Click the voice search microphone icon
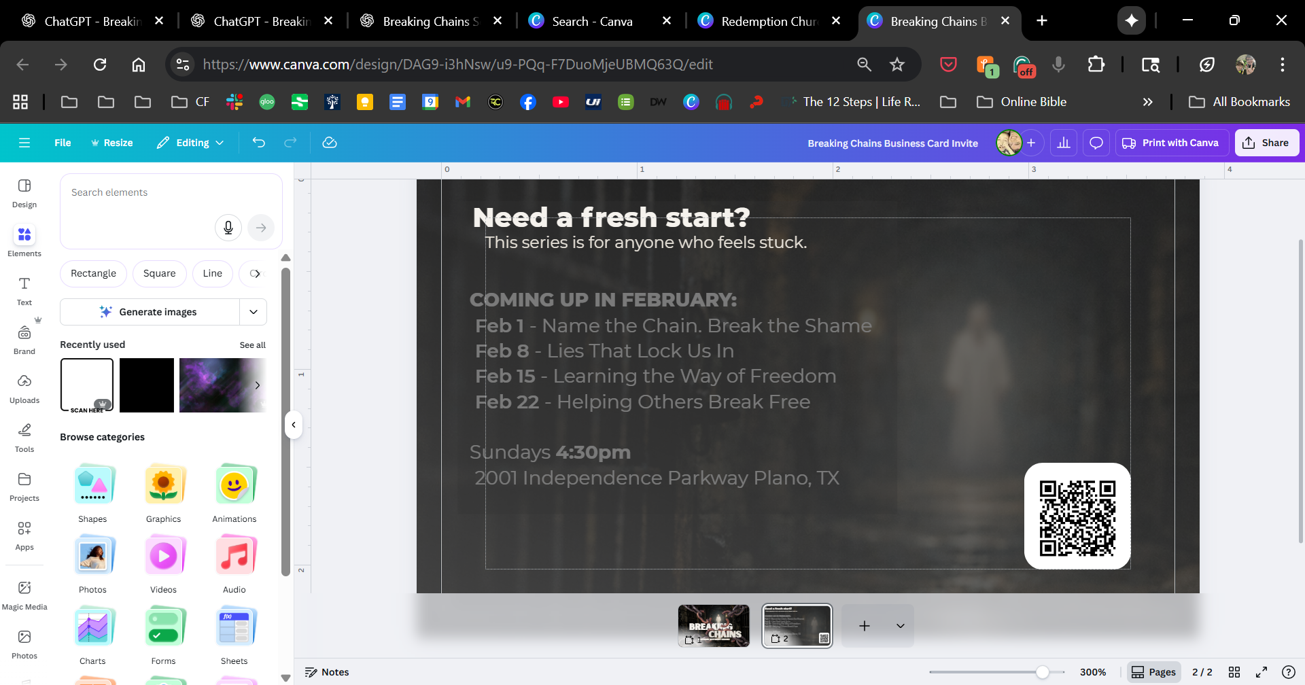Screen dimensions: 1305x685 point(228,228)
